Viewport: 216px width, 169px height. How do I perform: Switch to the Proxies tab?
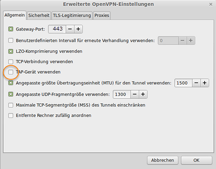pyautogui.click(x=102, y=15)
